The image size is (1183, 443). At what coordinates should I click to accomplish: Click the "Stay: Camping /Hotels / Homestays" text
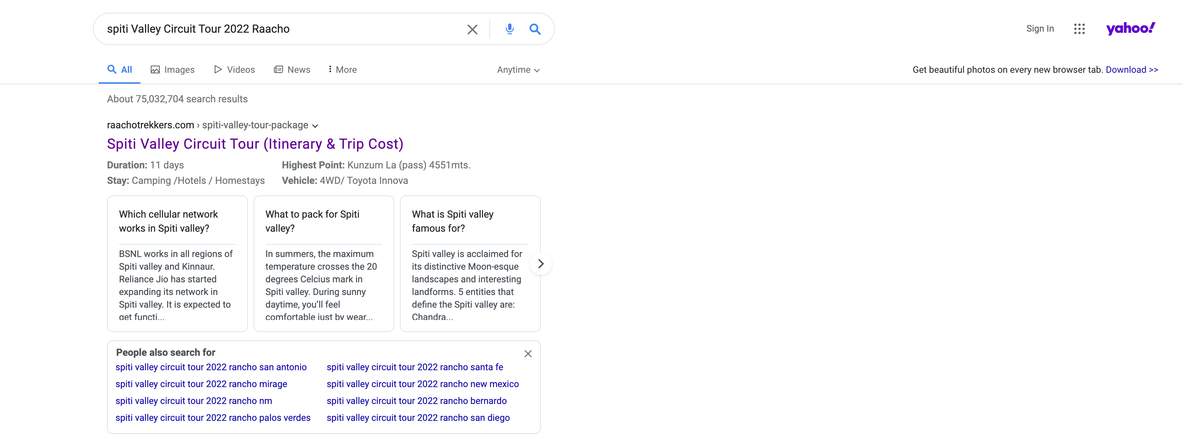click(186, 181)
